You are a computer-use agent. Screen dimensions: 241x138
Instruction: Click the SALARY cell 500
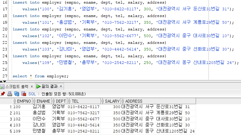pyautogui.click(x=111, y=119)
